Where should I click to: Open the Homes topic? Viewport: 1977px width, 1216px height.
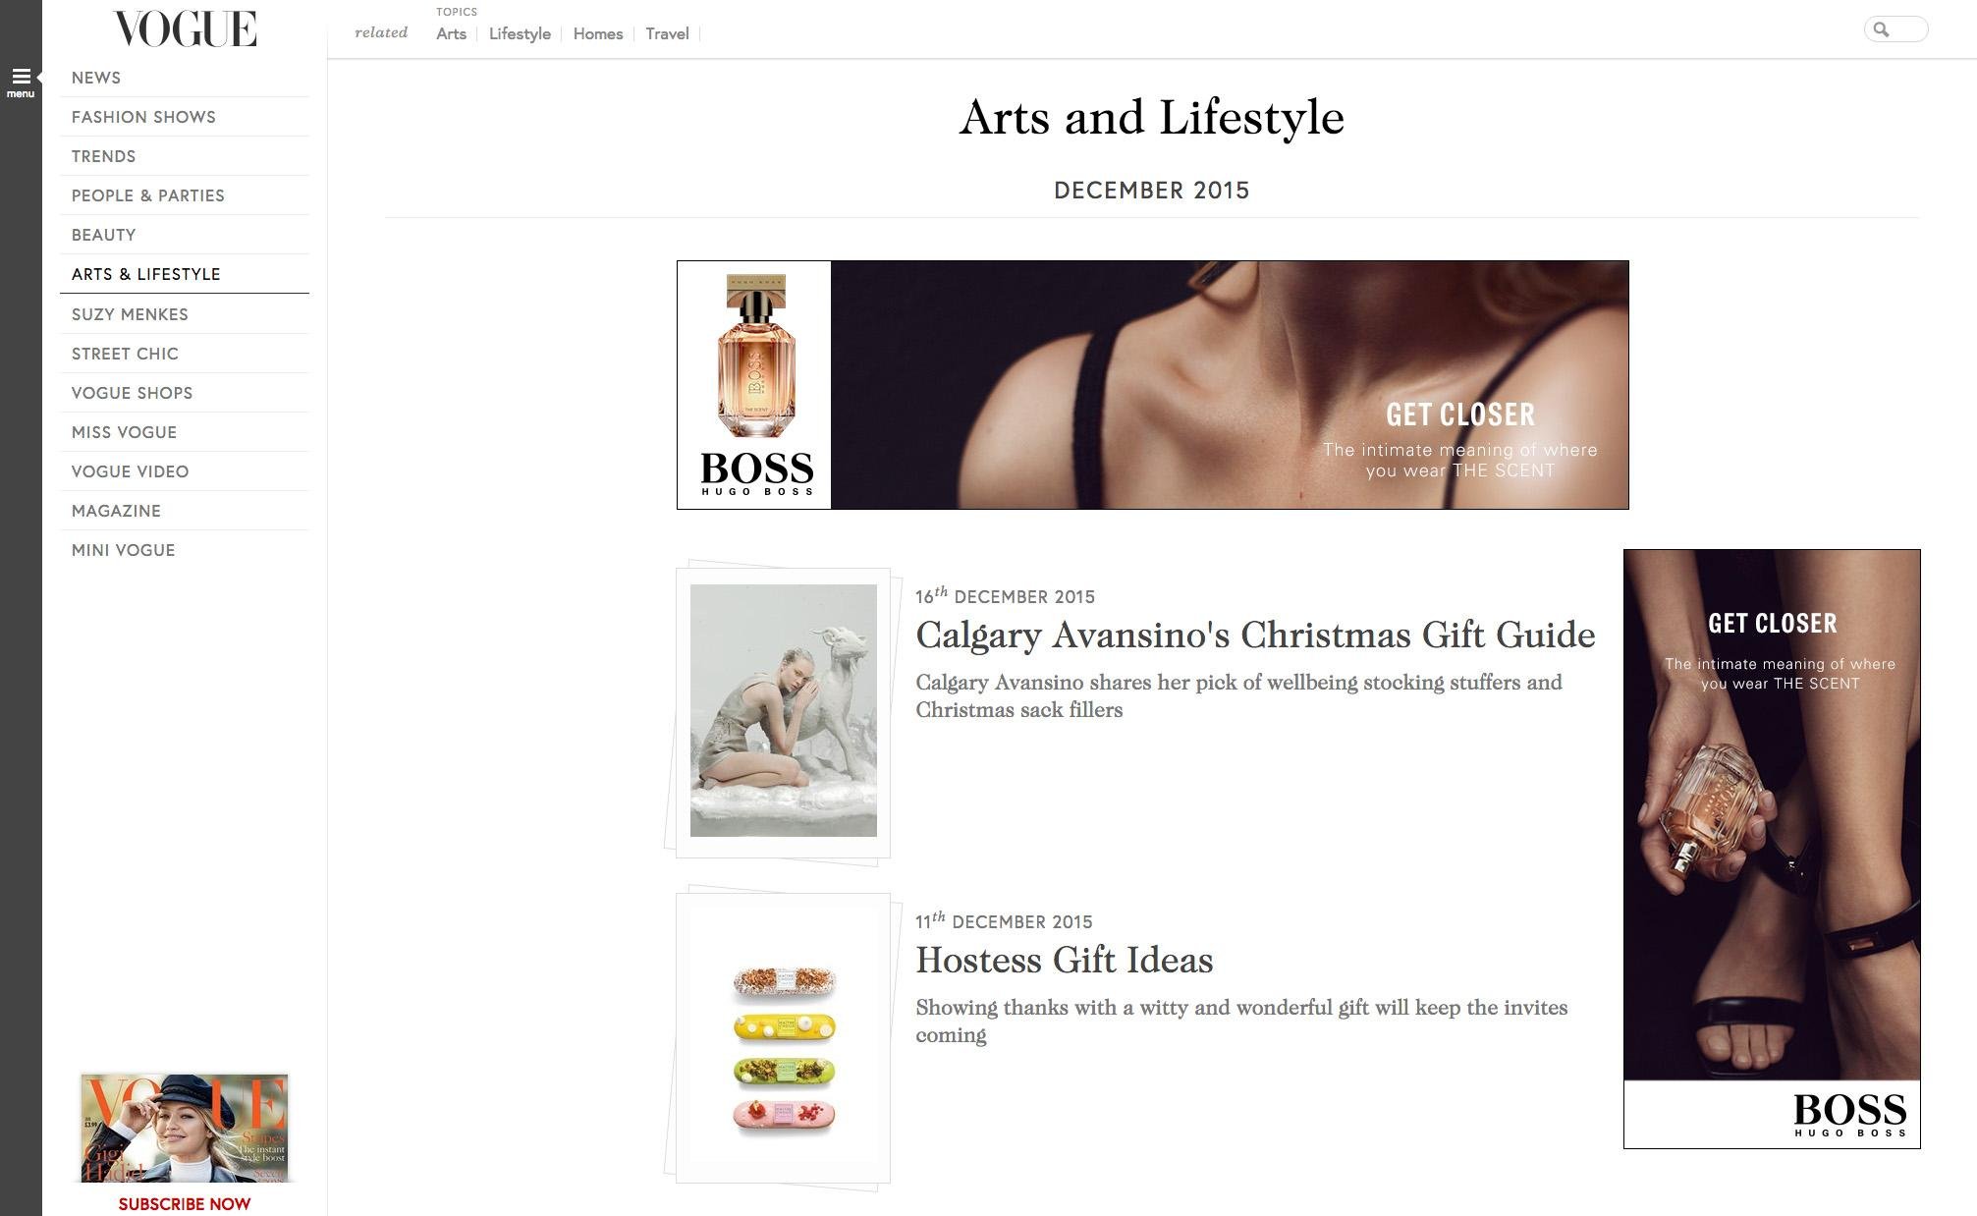[x=597, y=33]
